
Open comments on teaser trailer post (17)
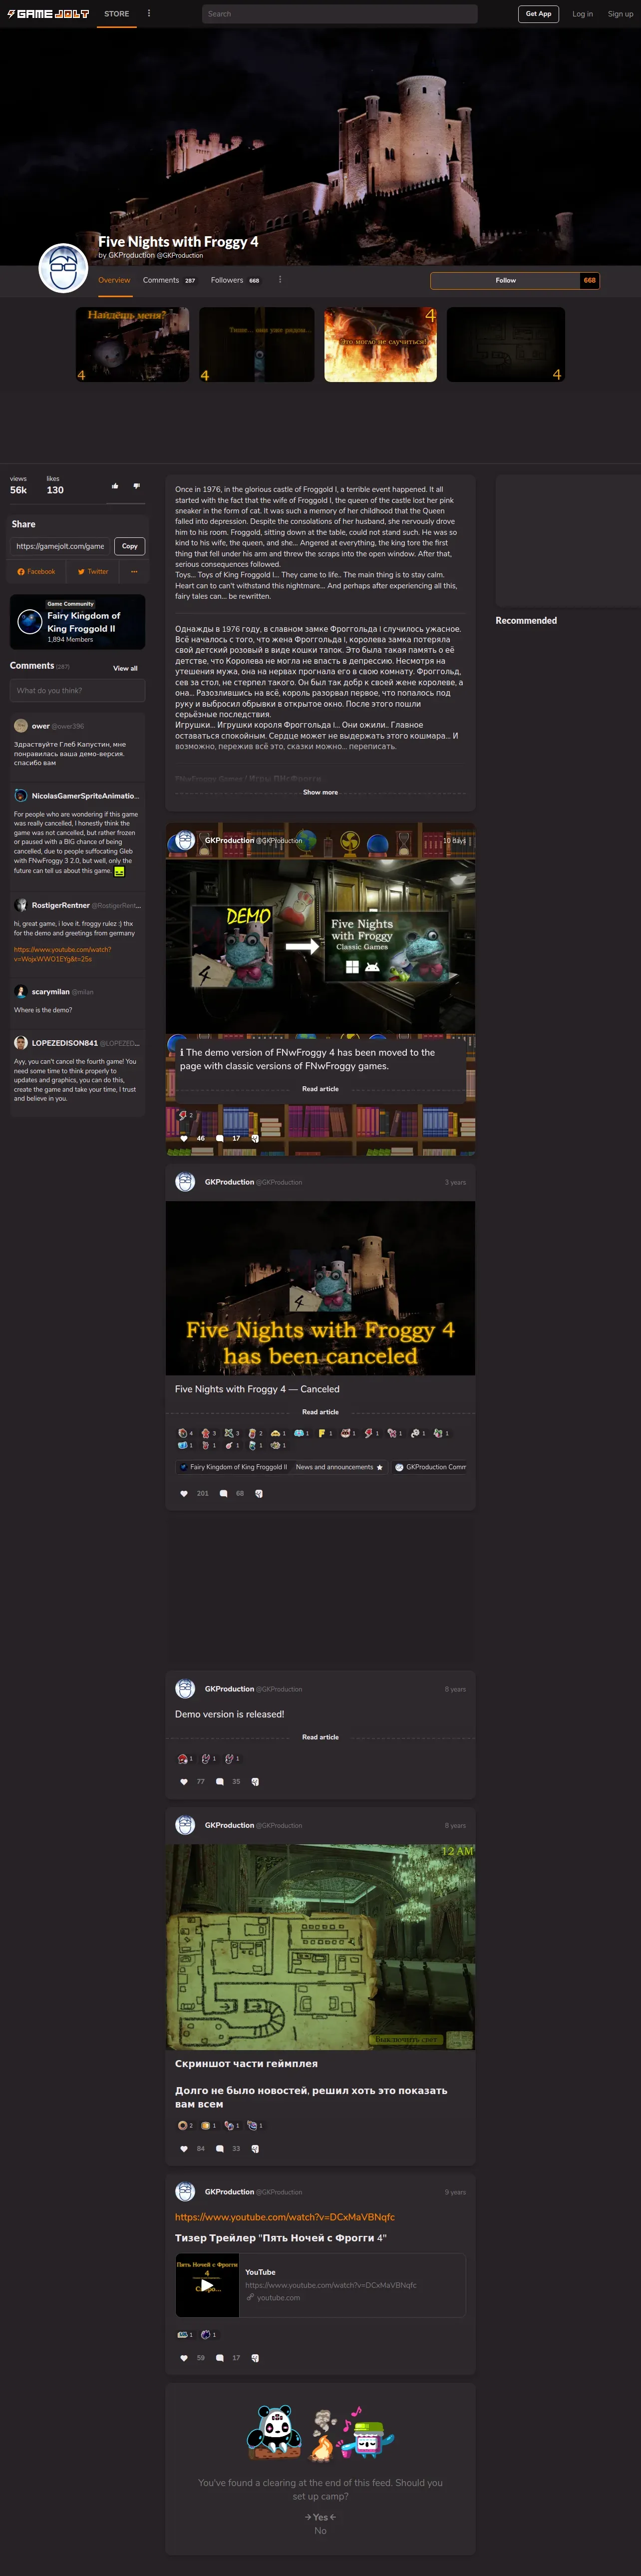point(220,2357)
